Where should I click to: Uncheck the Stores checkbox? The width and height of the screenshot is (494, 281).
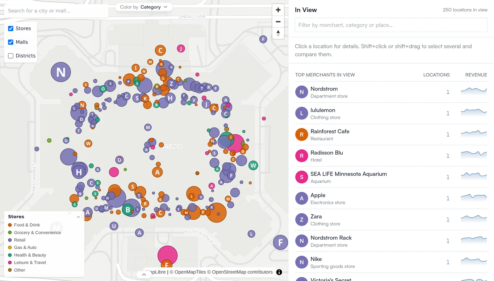(10, 28)
